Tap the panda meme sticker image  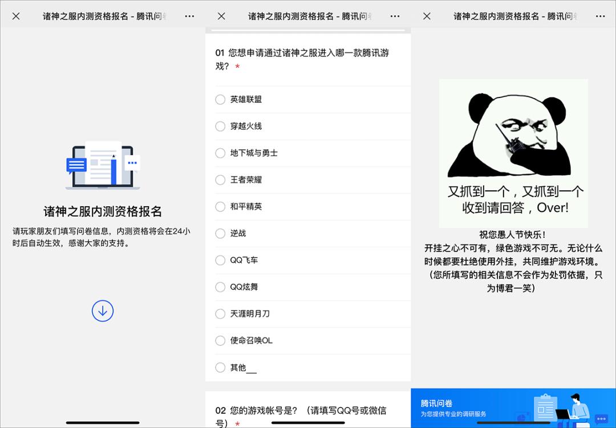[513, 153]
